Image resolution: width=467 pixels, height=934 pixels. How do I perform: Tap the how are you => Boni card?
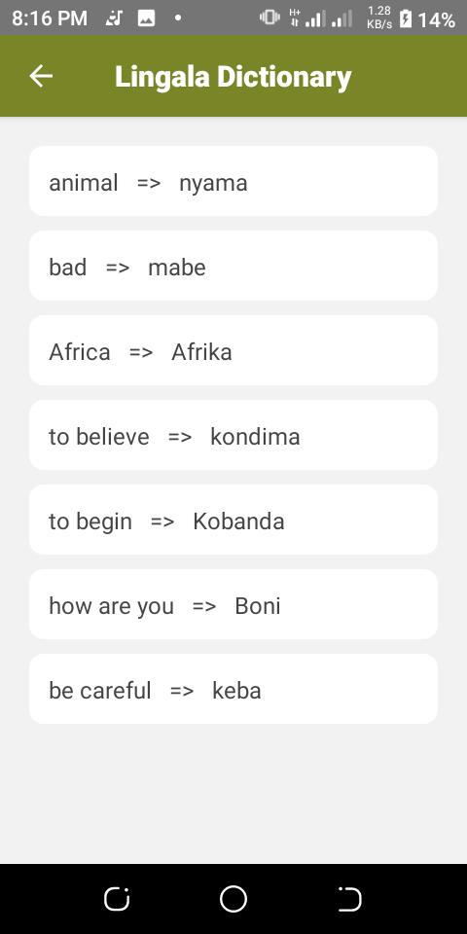tap(233, 604)
